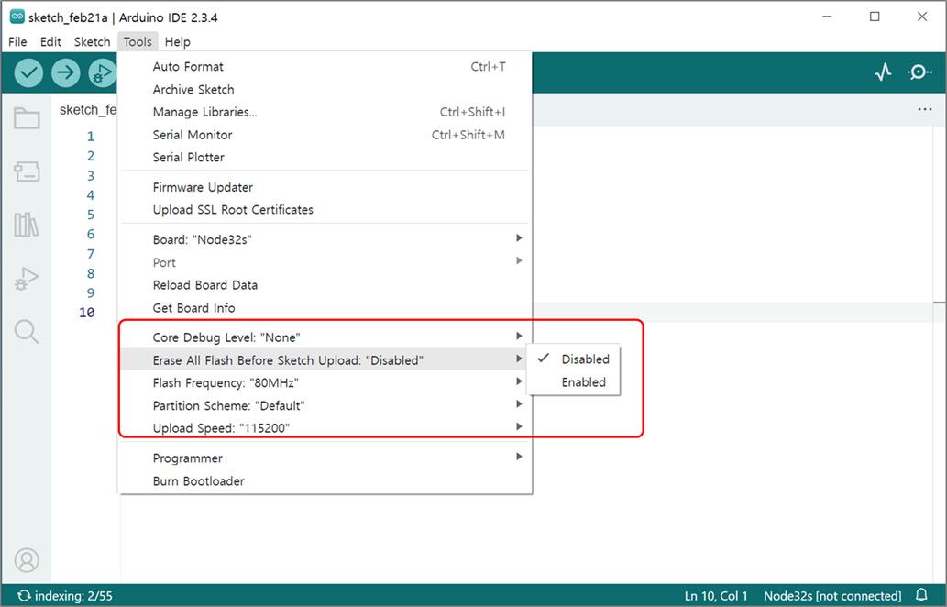This screenshot has height=607, width=947.
Task: Expand the Board "Node32s" submenu
Action: coord(326,239)
